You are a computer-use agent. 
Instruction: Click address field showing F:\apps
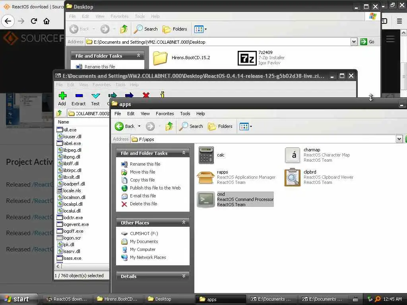point(264,139)
